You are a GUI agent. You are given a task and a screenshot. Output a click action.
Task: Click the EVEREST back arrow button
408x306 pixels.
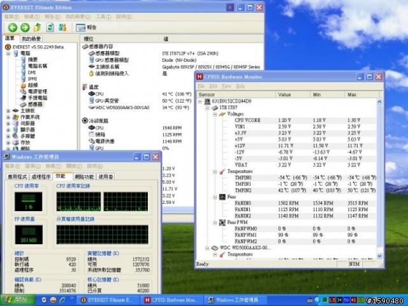coord(12,27)
